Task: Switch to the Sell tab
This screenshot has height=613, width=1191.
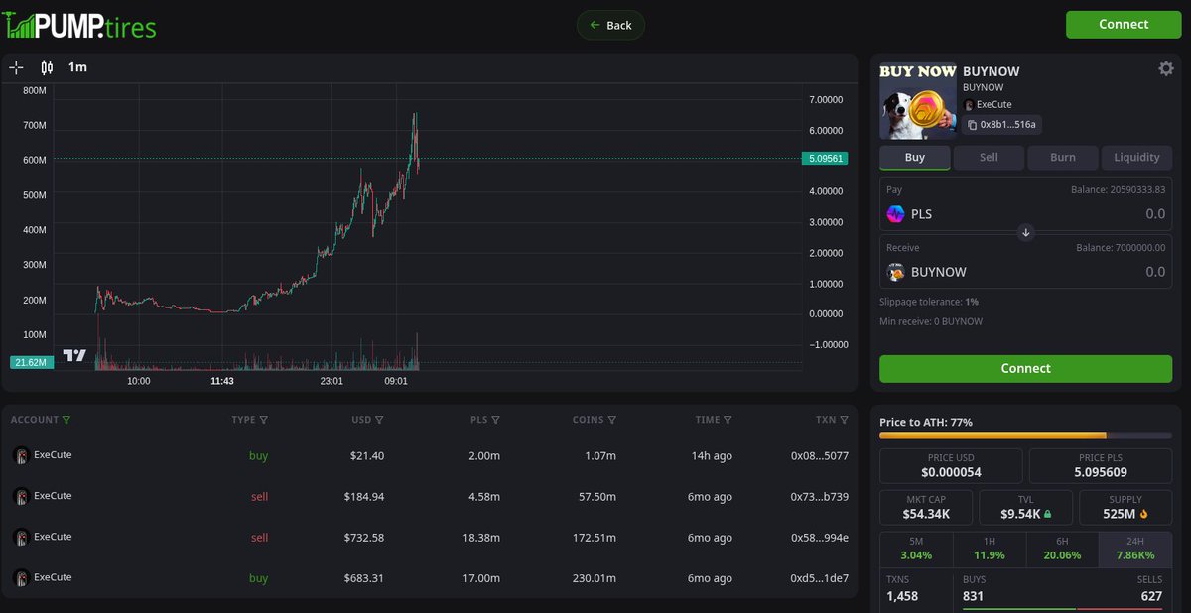Action: 989,157
